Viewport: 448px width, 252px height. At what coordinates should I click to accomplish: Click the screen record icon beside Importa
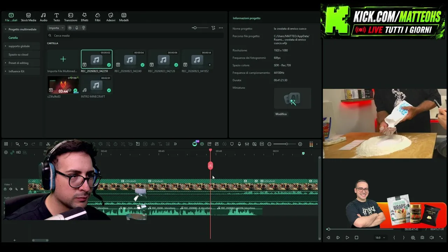coord(70,28)
